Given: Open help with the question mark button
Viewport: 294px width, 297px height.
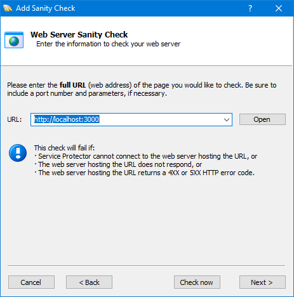Looking at the screenshot, I should [250, 8].
